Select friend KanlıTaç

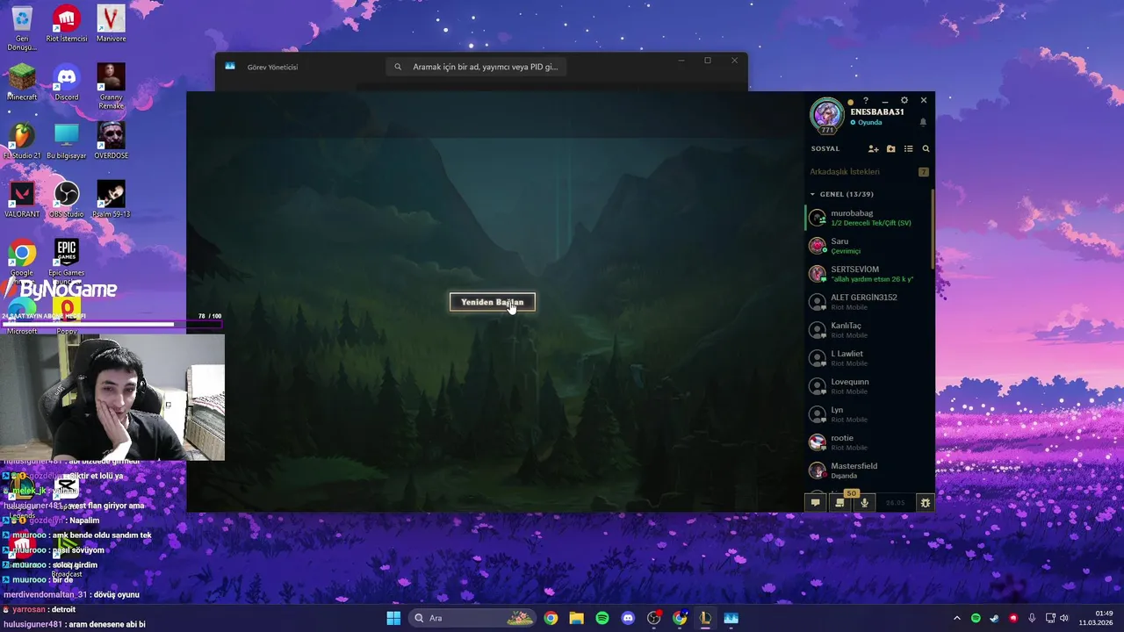(868, 330)
